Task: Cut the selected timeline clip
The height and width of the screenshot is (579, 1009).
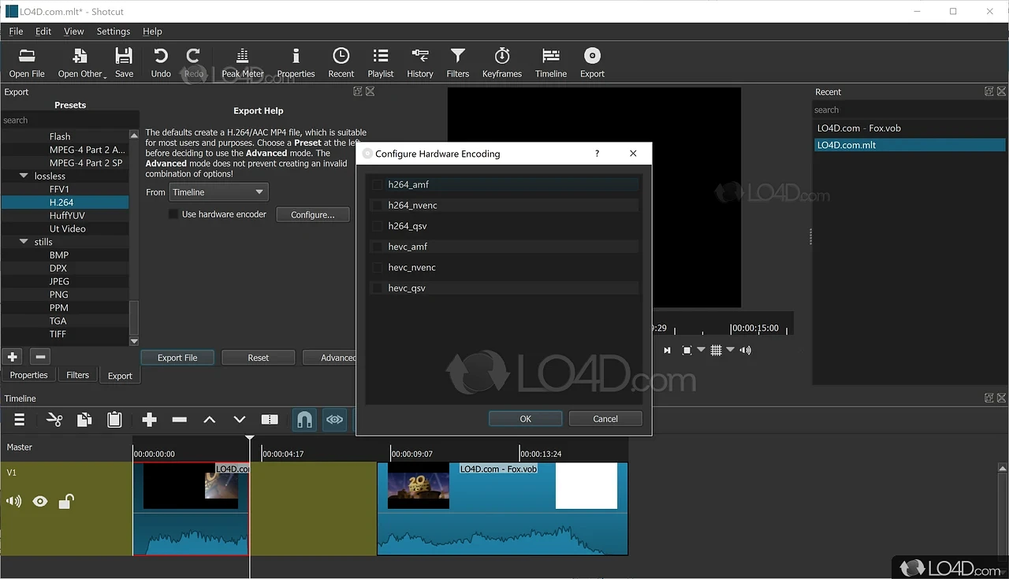Action: [x=54, y=419]
